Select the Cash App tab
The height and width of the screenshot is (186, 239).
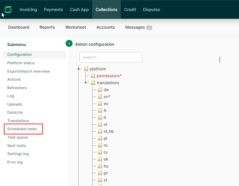click(x=79, y=10)
